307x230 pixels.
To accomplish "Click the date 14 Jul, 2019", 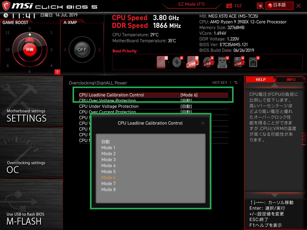I will click(x=66, y=15).
